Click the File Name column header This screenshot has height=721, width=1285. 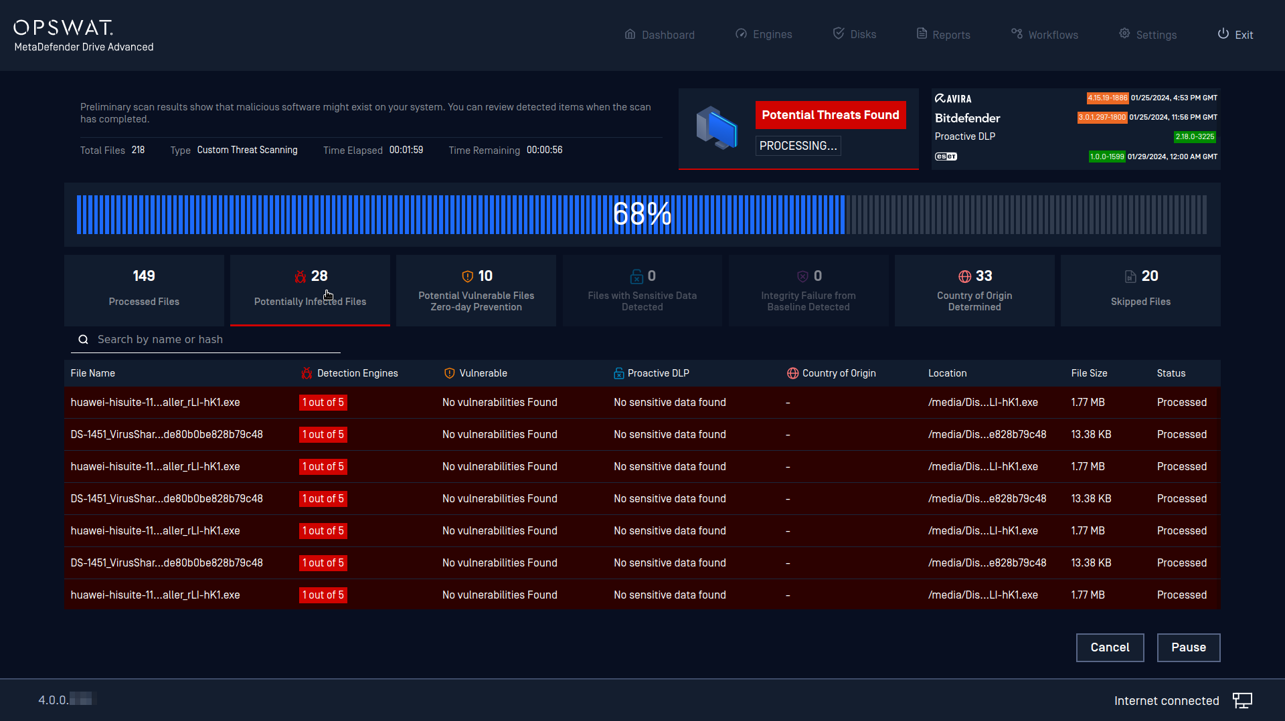coord(93,373)
